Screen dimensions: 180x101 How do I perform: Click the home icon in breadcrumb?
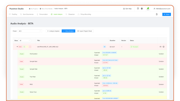[x=30, y=9]
